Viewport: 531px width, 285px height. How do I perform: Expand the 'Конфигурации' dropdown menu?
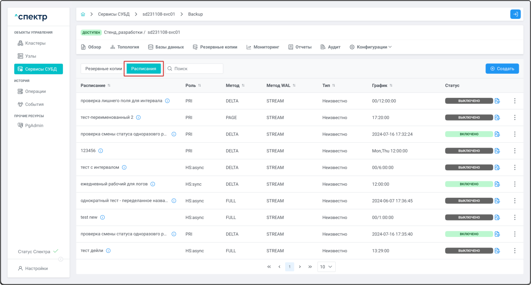(370, 47)
